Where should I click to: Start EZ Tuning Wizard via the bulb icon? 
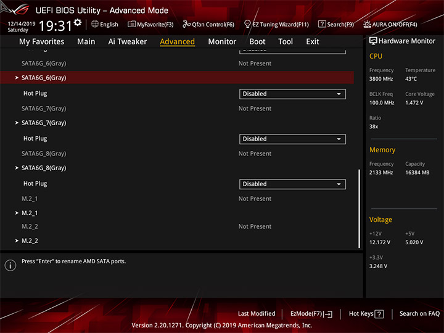(x=247, y=24)
